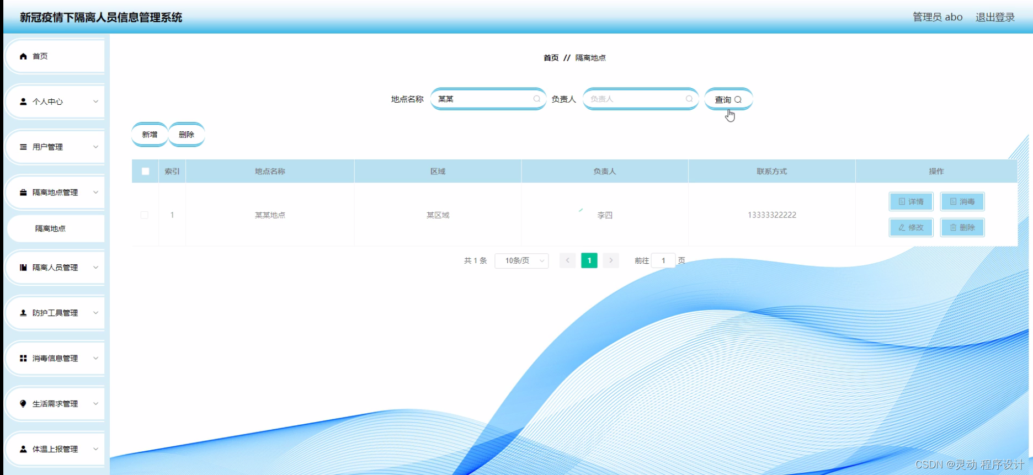Click the 共 1 条 total count text

475,260
